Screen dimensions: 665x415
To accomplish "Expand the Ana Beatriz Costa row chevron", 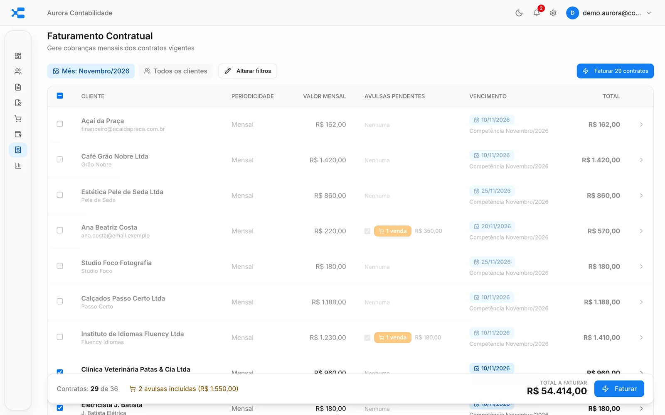I will point(641,231).
